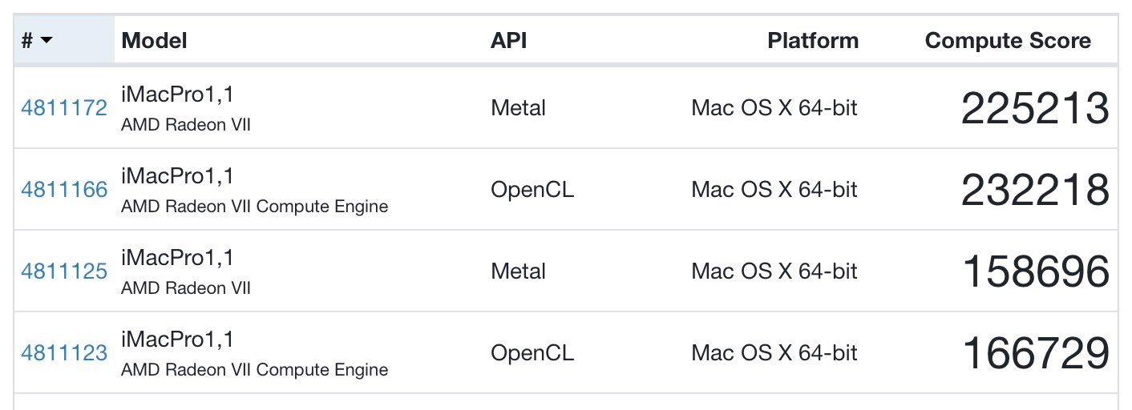This screenshot has width=1132, height=410.
Task: Click the Compute Score column header
Action: pos(1008,41)
